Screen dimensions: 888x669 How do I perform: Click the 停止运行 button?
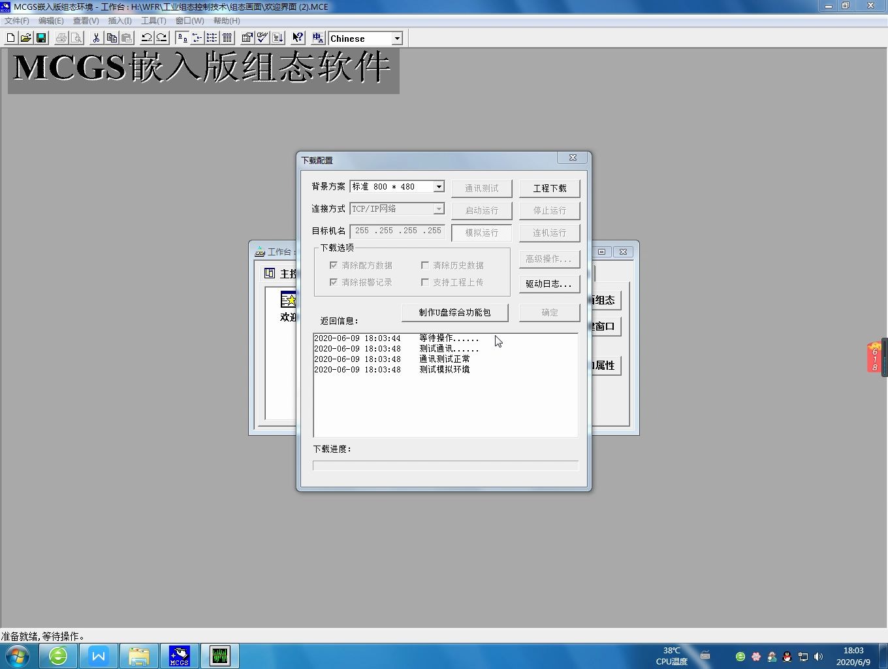tap(550, 210)
